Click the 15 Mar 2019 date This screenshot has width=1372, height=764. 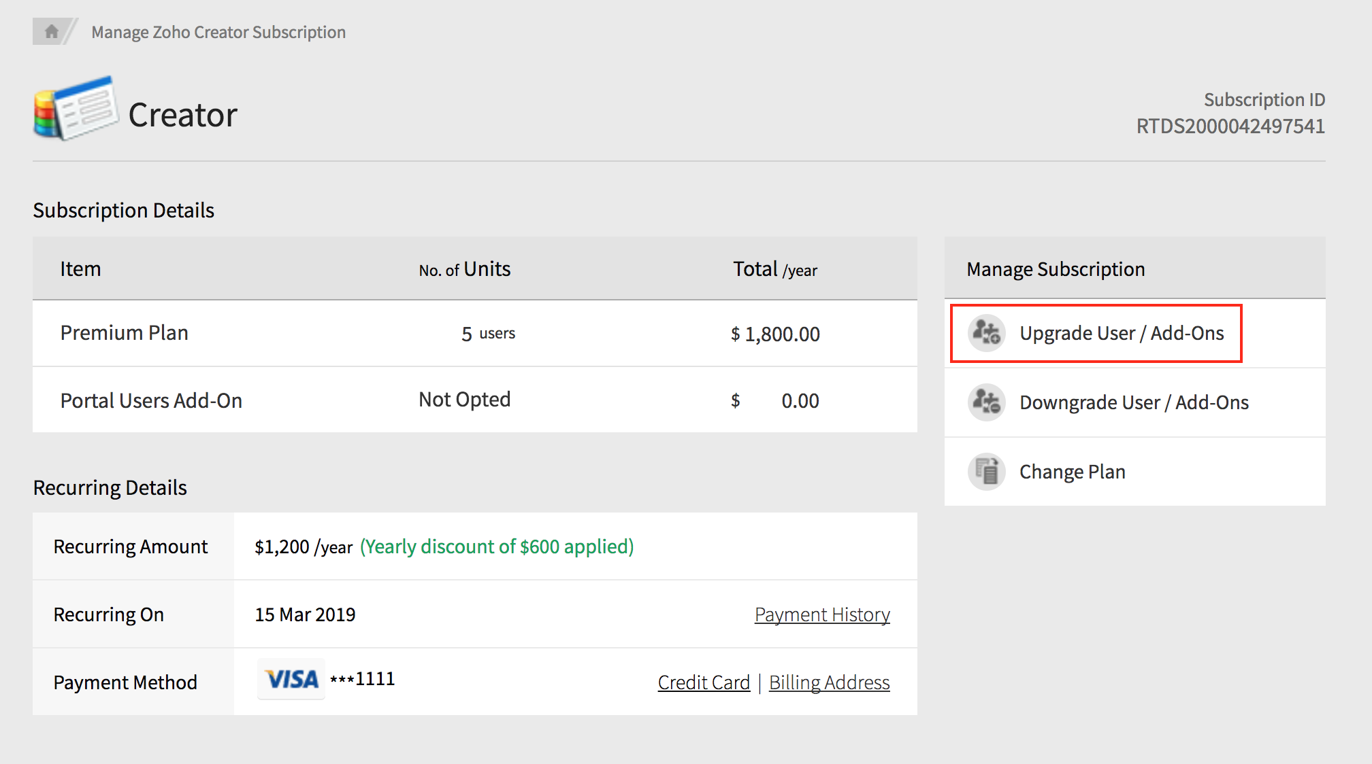tap(305, 614)
